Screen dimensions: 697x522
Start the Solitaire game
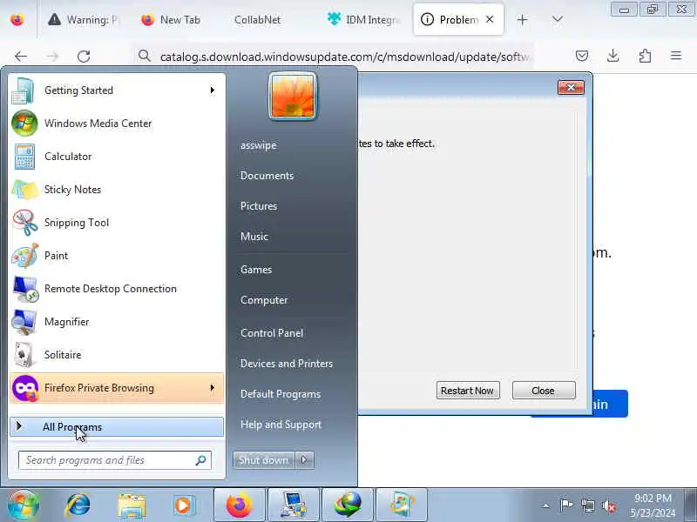[117, 355]
